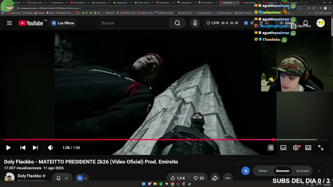Open the Twitch bookmark

coord(50,13)
